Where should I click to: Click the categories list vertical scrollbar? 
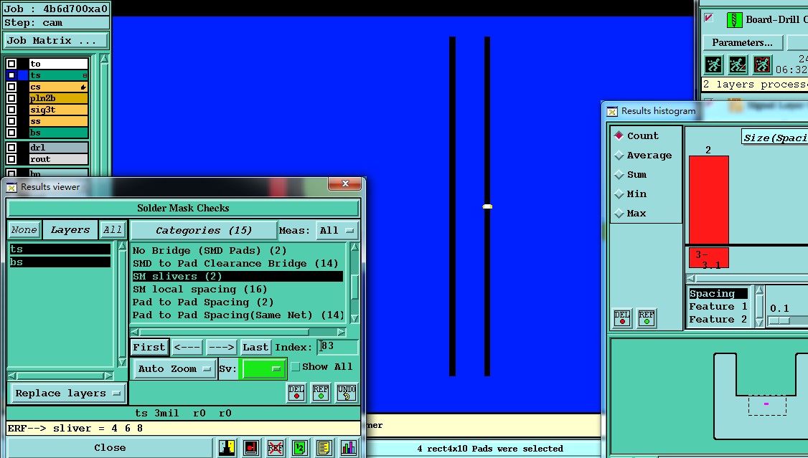pos(354,283)
